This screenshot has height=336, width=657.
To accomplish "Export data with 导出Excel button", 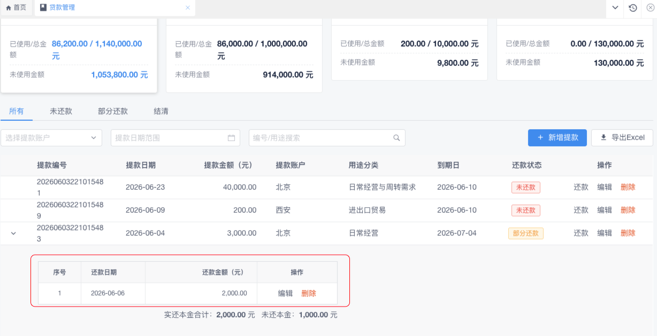I will (x=622, y=138).
